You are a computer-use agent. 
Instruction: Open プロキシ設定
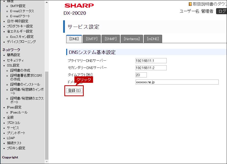pyautogui.click(x=16, y=148)
